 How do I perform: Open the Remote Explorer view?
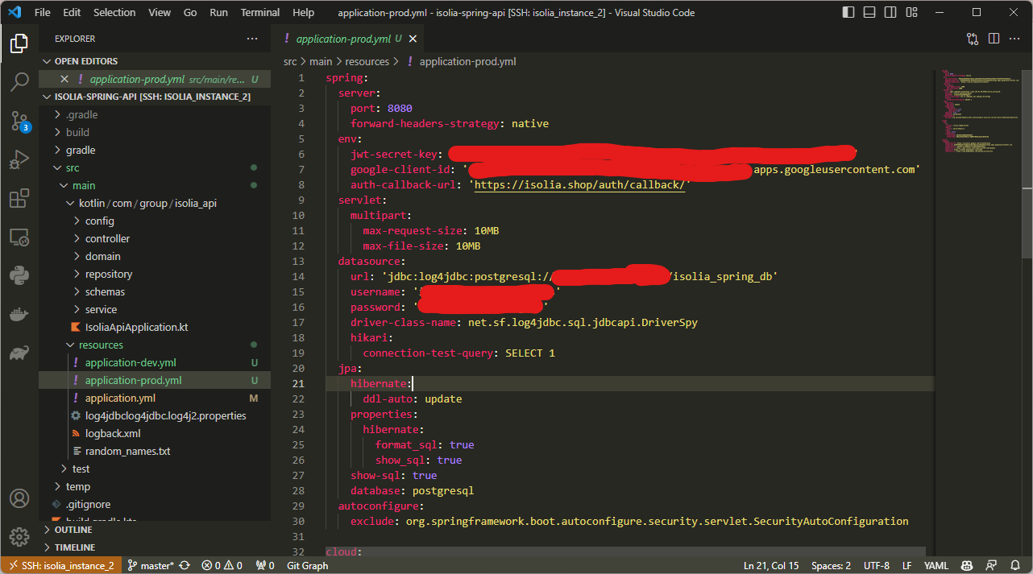[19, 237]
